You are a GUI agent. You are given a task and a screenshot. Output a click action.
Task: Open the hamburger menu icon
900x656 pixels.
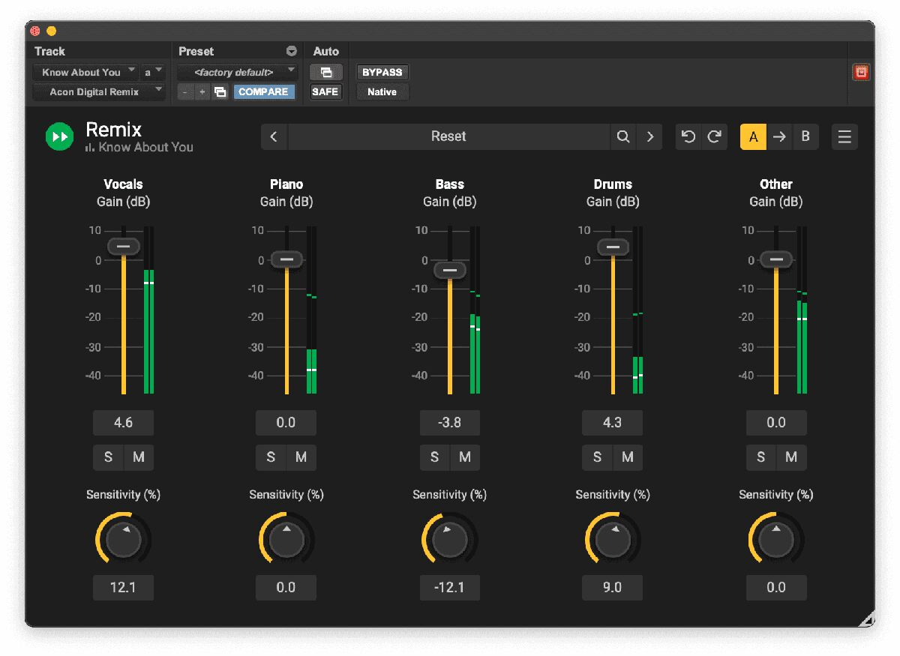(844, 137)
